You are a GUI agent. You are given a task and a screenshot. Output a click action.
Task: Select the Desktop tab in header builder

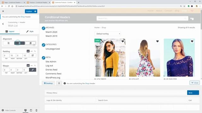point(48,83)
